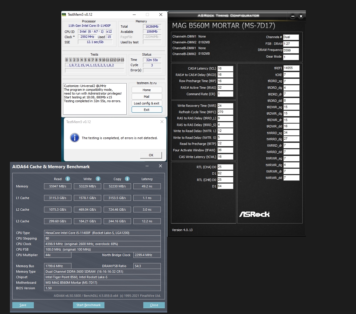This screenshot has width=356, height=314.
Task: Click the tWRRD_dg field showing 27
Action: (291, 139)
